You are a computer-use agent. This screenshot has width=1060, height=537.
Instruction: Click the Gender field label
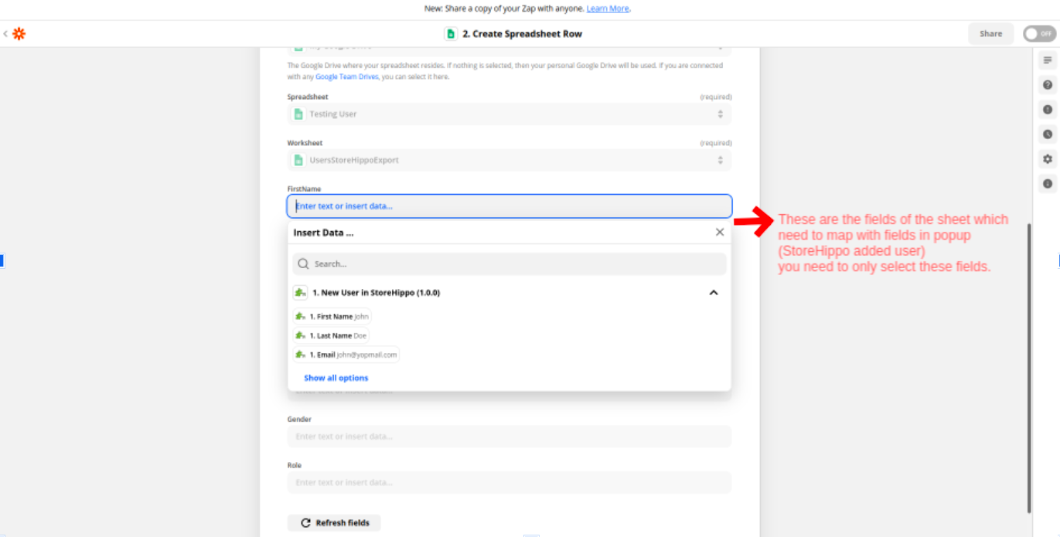[x=299, y=420]
